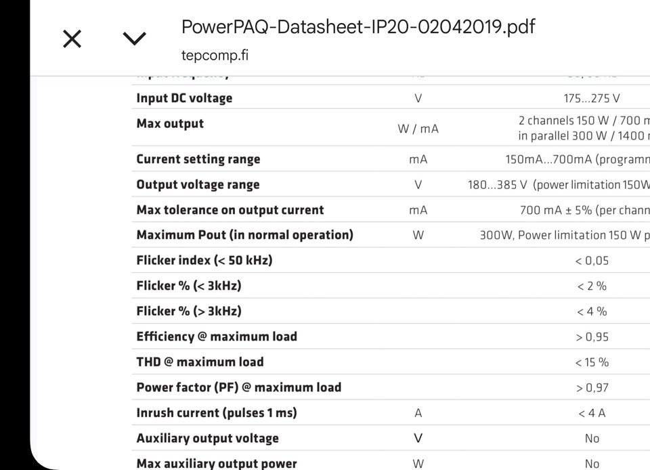Select 'Max tolerance on output current' label
This screenshot has height=470, width=650.
coord(230,210)
